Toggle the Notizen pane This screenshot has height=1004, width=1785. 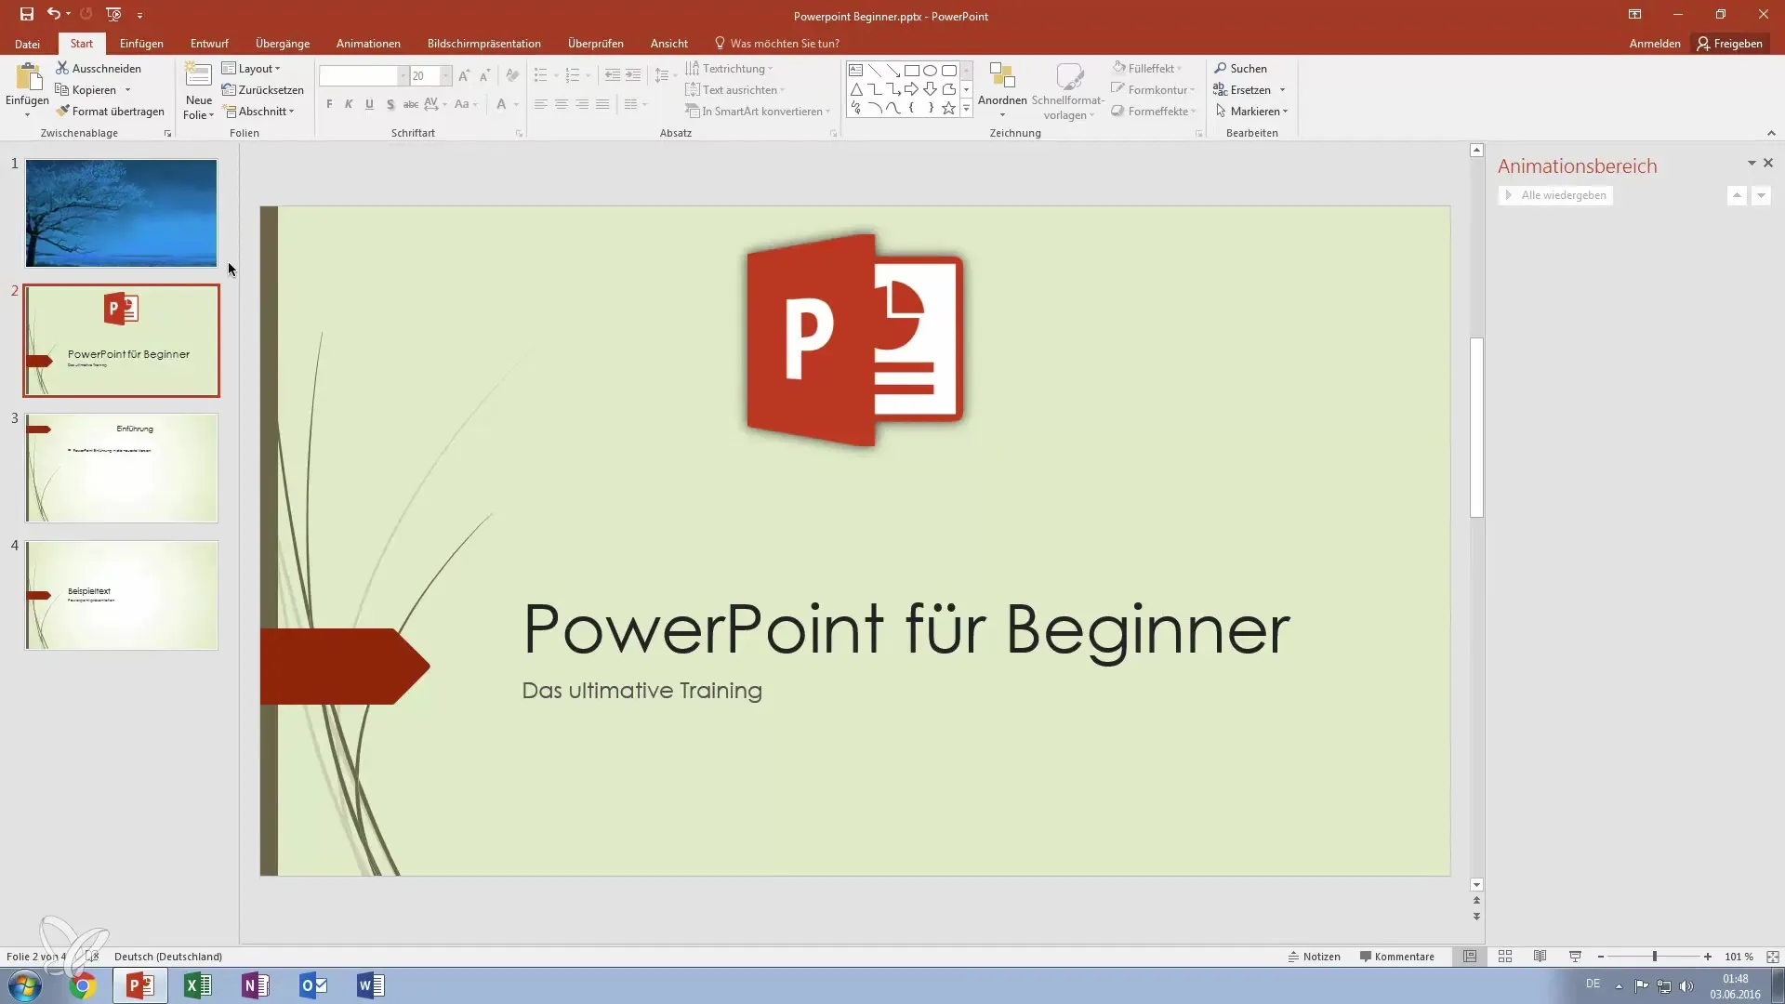[1314, 957]
